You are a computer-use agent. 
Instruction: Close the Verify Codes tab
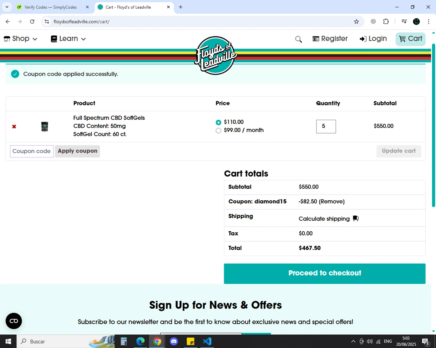click(x=87, y=7)
